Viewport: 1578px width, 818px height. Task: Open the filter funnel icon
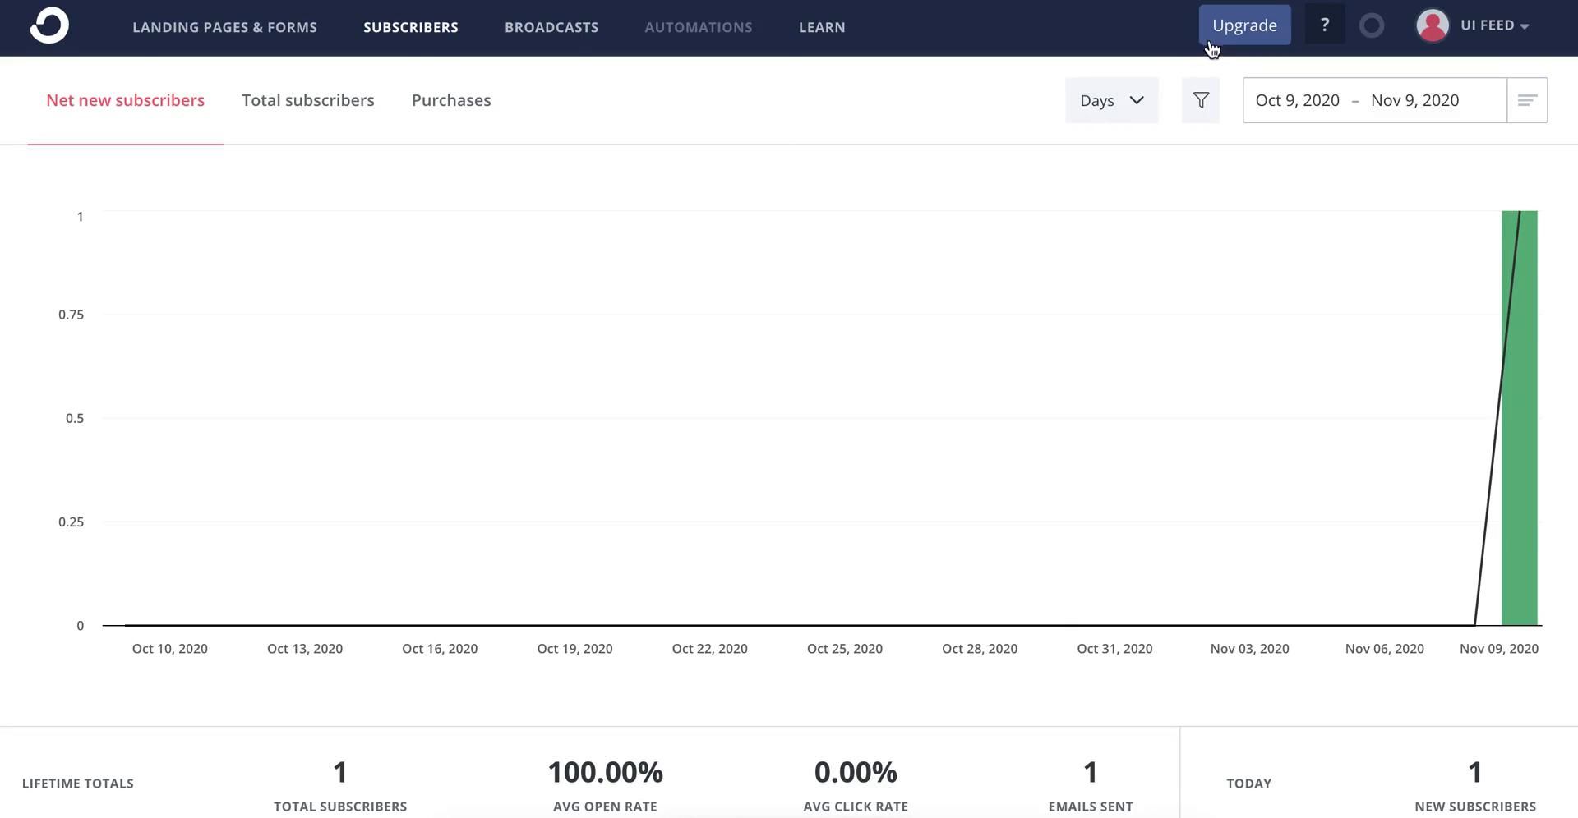pyautogui.click(x=1200, y=100)
